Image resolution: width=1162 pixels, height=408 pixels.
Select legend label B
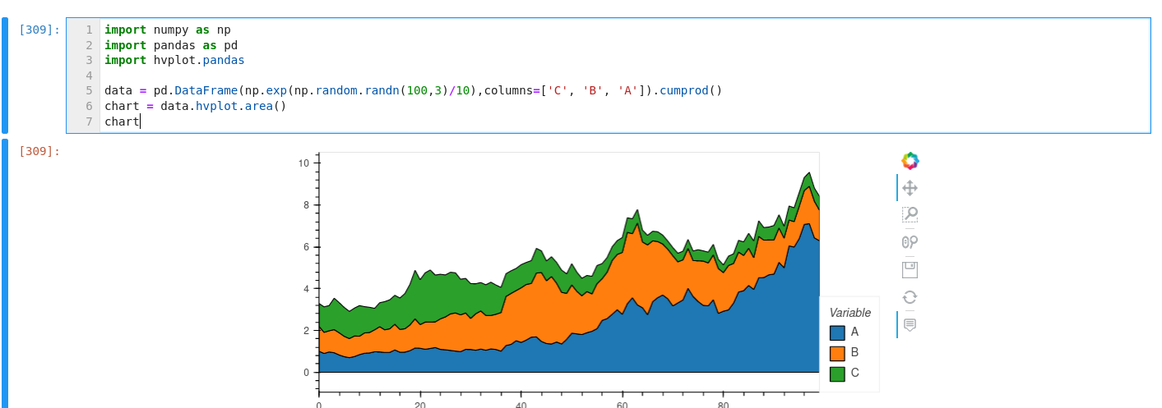coord(854,352)
